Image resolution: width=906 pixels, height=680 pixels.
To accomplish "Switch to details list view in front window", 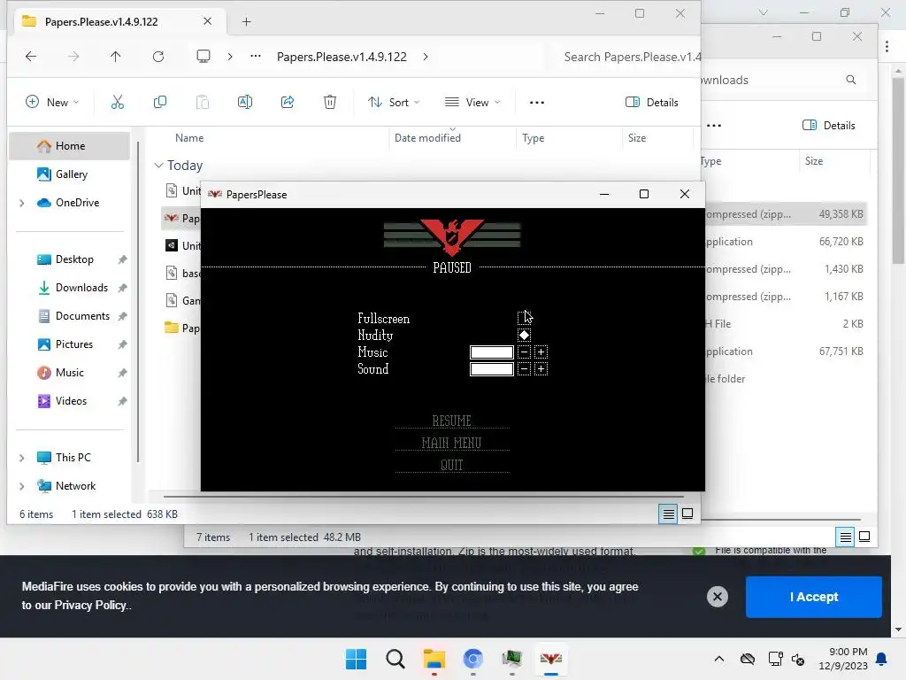I will click(x=669, y=514).
